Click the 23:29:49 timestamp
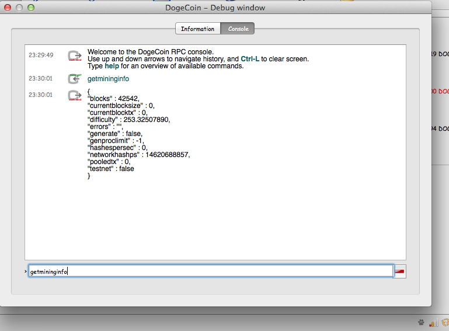The image size is (449, 331). 41,55
